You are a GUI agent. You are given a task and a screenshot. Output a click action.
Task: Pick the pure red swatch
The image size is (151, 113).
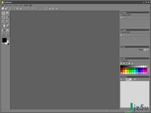click(122, 71)
